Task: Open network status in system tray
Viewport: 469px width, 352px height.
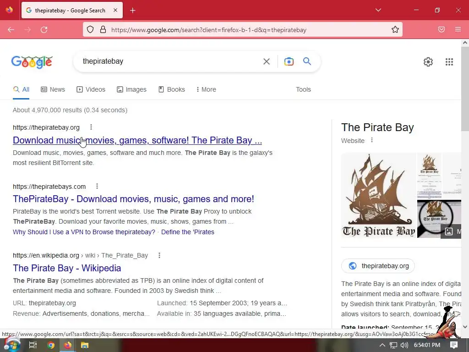Action: click(x=393, y=345)
